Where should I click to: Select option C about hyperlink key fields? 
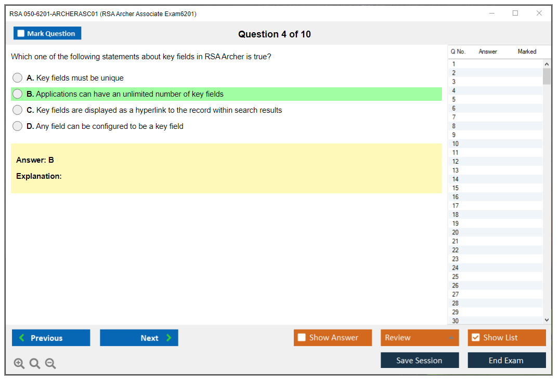pos(18,110)
